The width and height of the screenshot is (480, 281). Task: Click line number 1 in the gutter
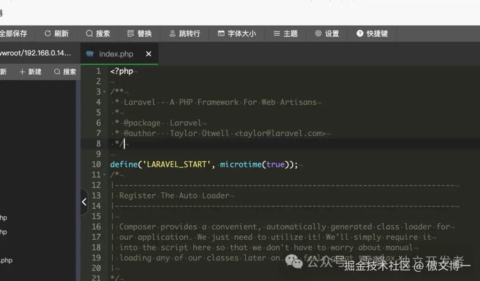point(98,71)
